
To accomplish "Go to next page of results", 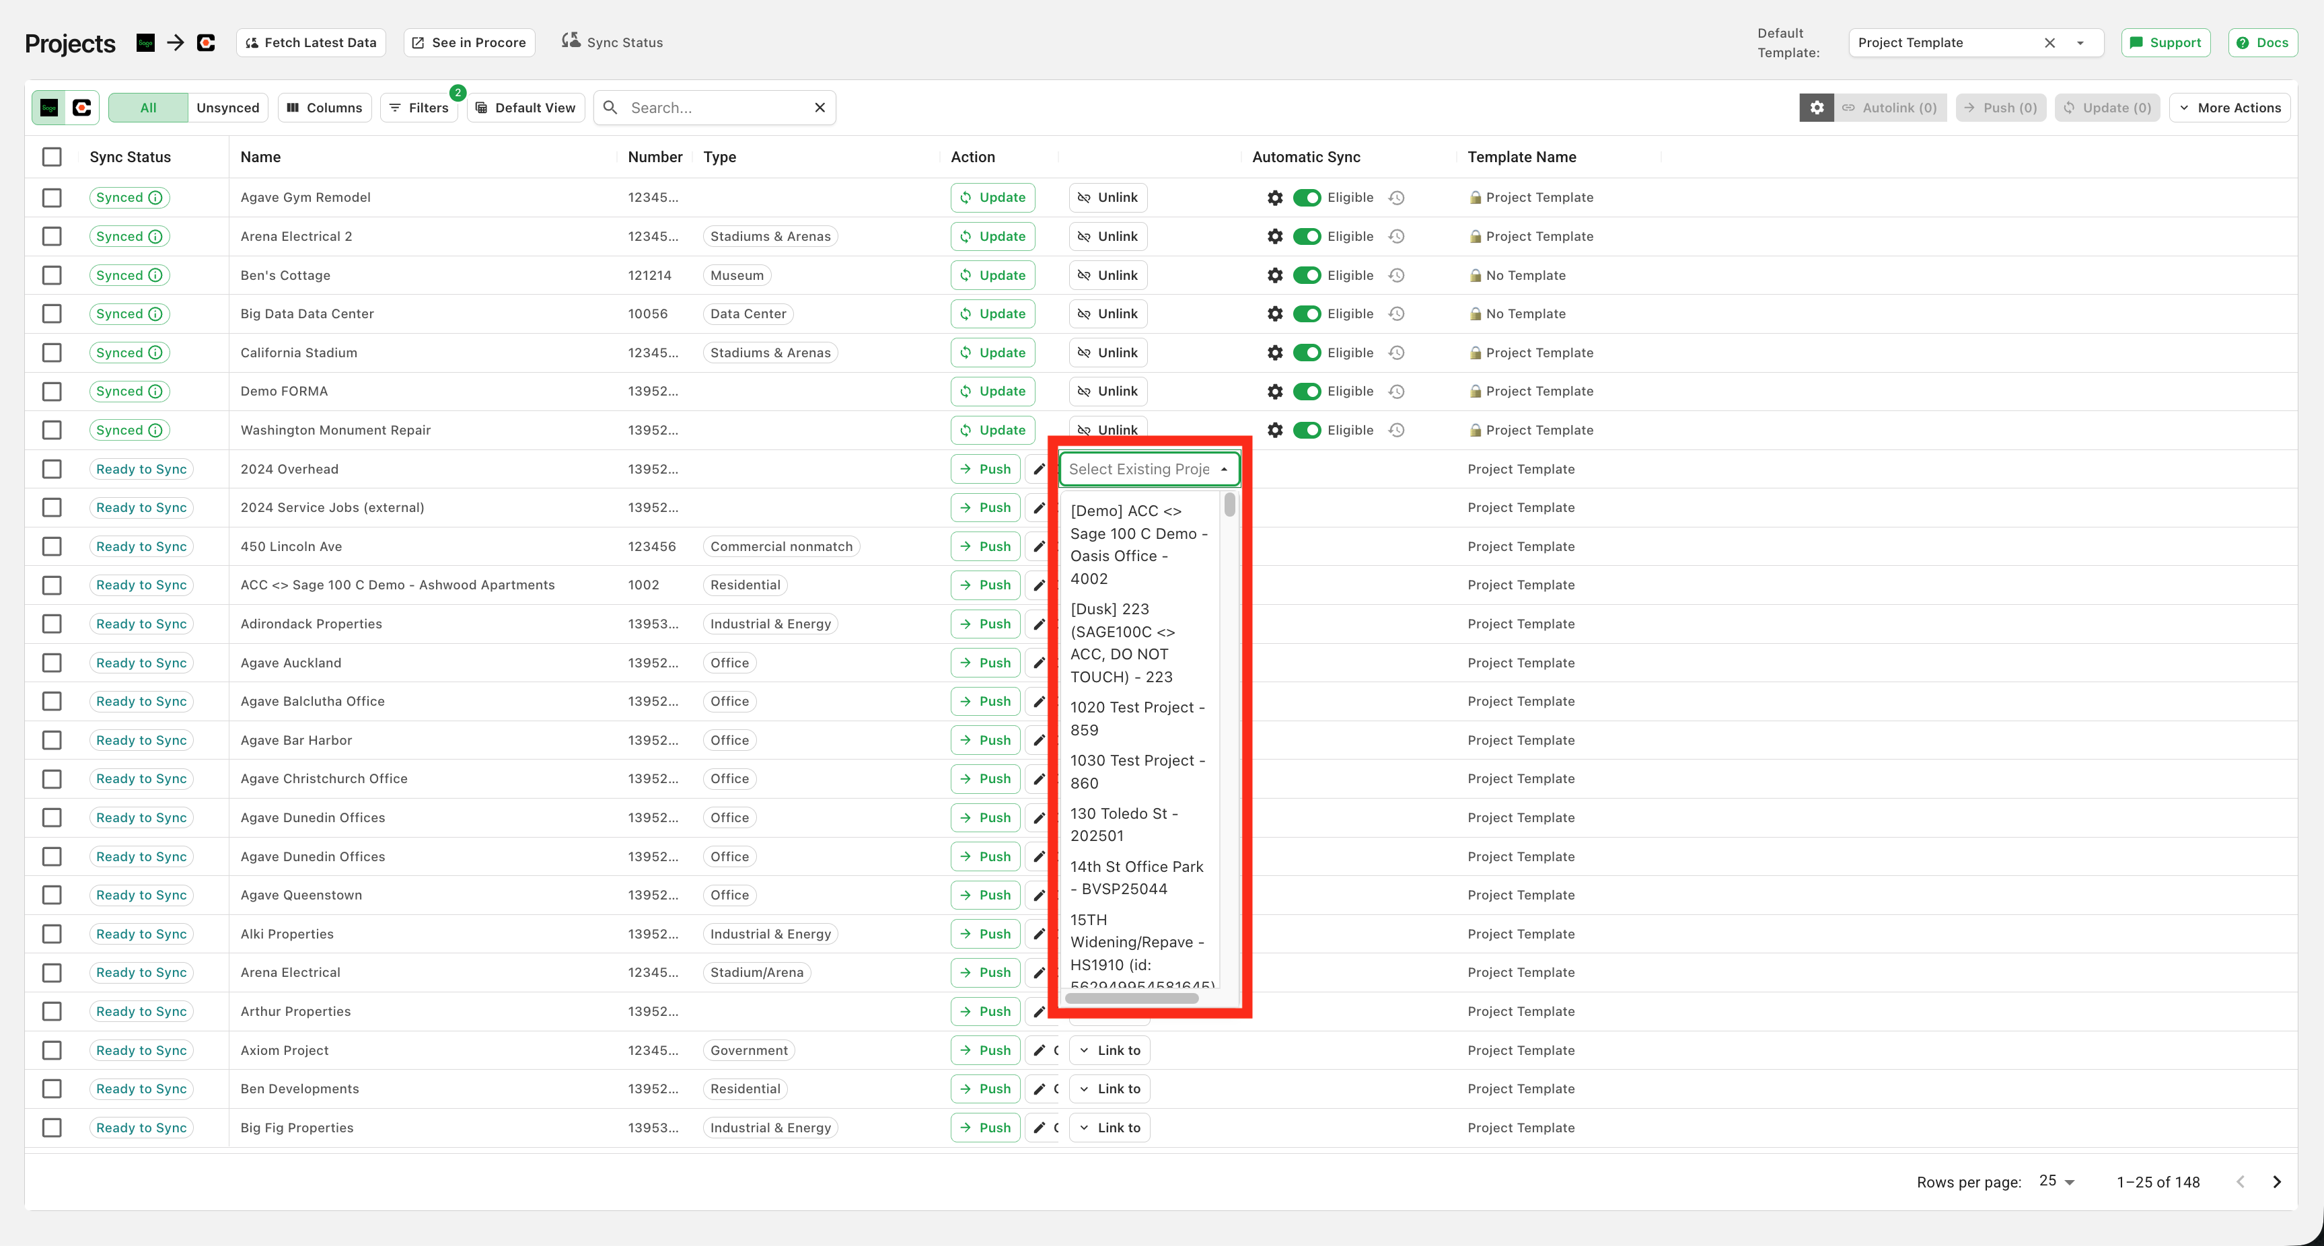I will pyautogui.click(x=2276, y=1182).
